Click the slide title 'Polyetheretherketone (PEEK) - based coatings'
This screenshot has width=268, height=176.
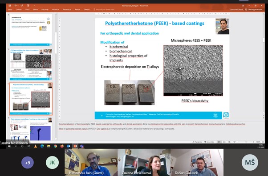[x=154, y=23]
